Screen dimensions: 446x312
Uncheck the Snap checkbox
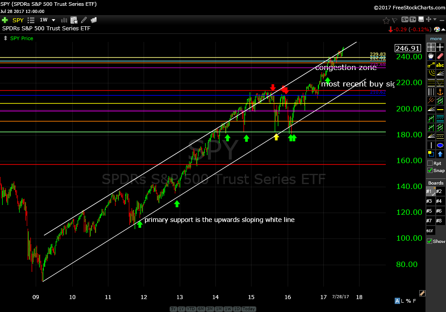430,170
